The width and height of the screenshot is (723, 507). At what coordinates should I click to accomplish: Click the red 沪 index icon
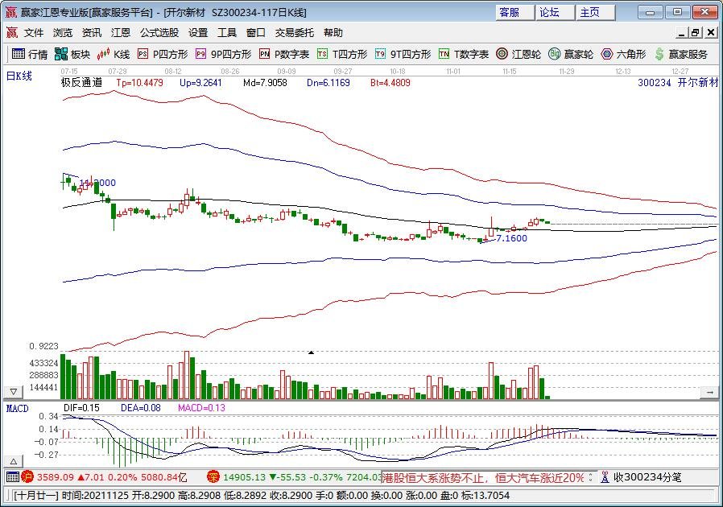(x=27, y=477)
